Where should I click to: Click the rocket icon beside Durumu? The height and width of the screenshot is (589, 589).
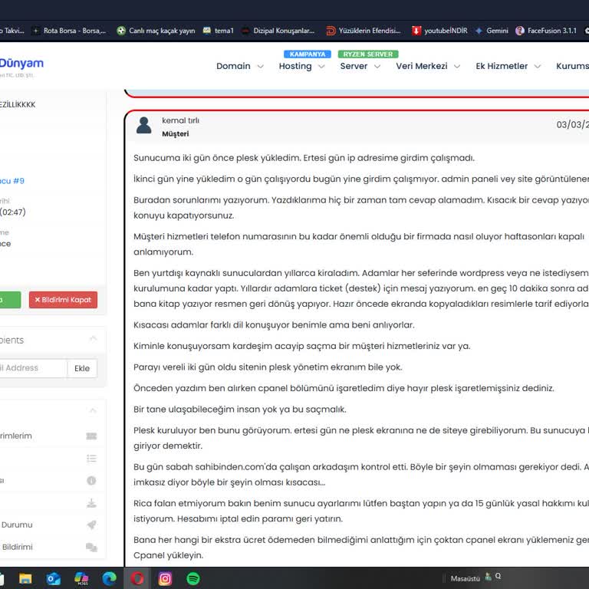pyautogui.click(x=91, y=525)
